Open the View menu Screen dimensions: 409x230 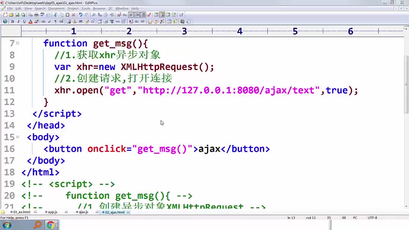tap(28, 8)
